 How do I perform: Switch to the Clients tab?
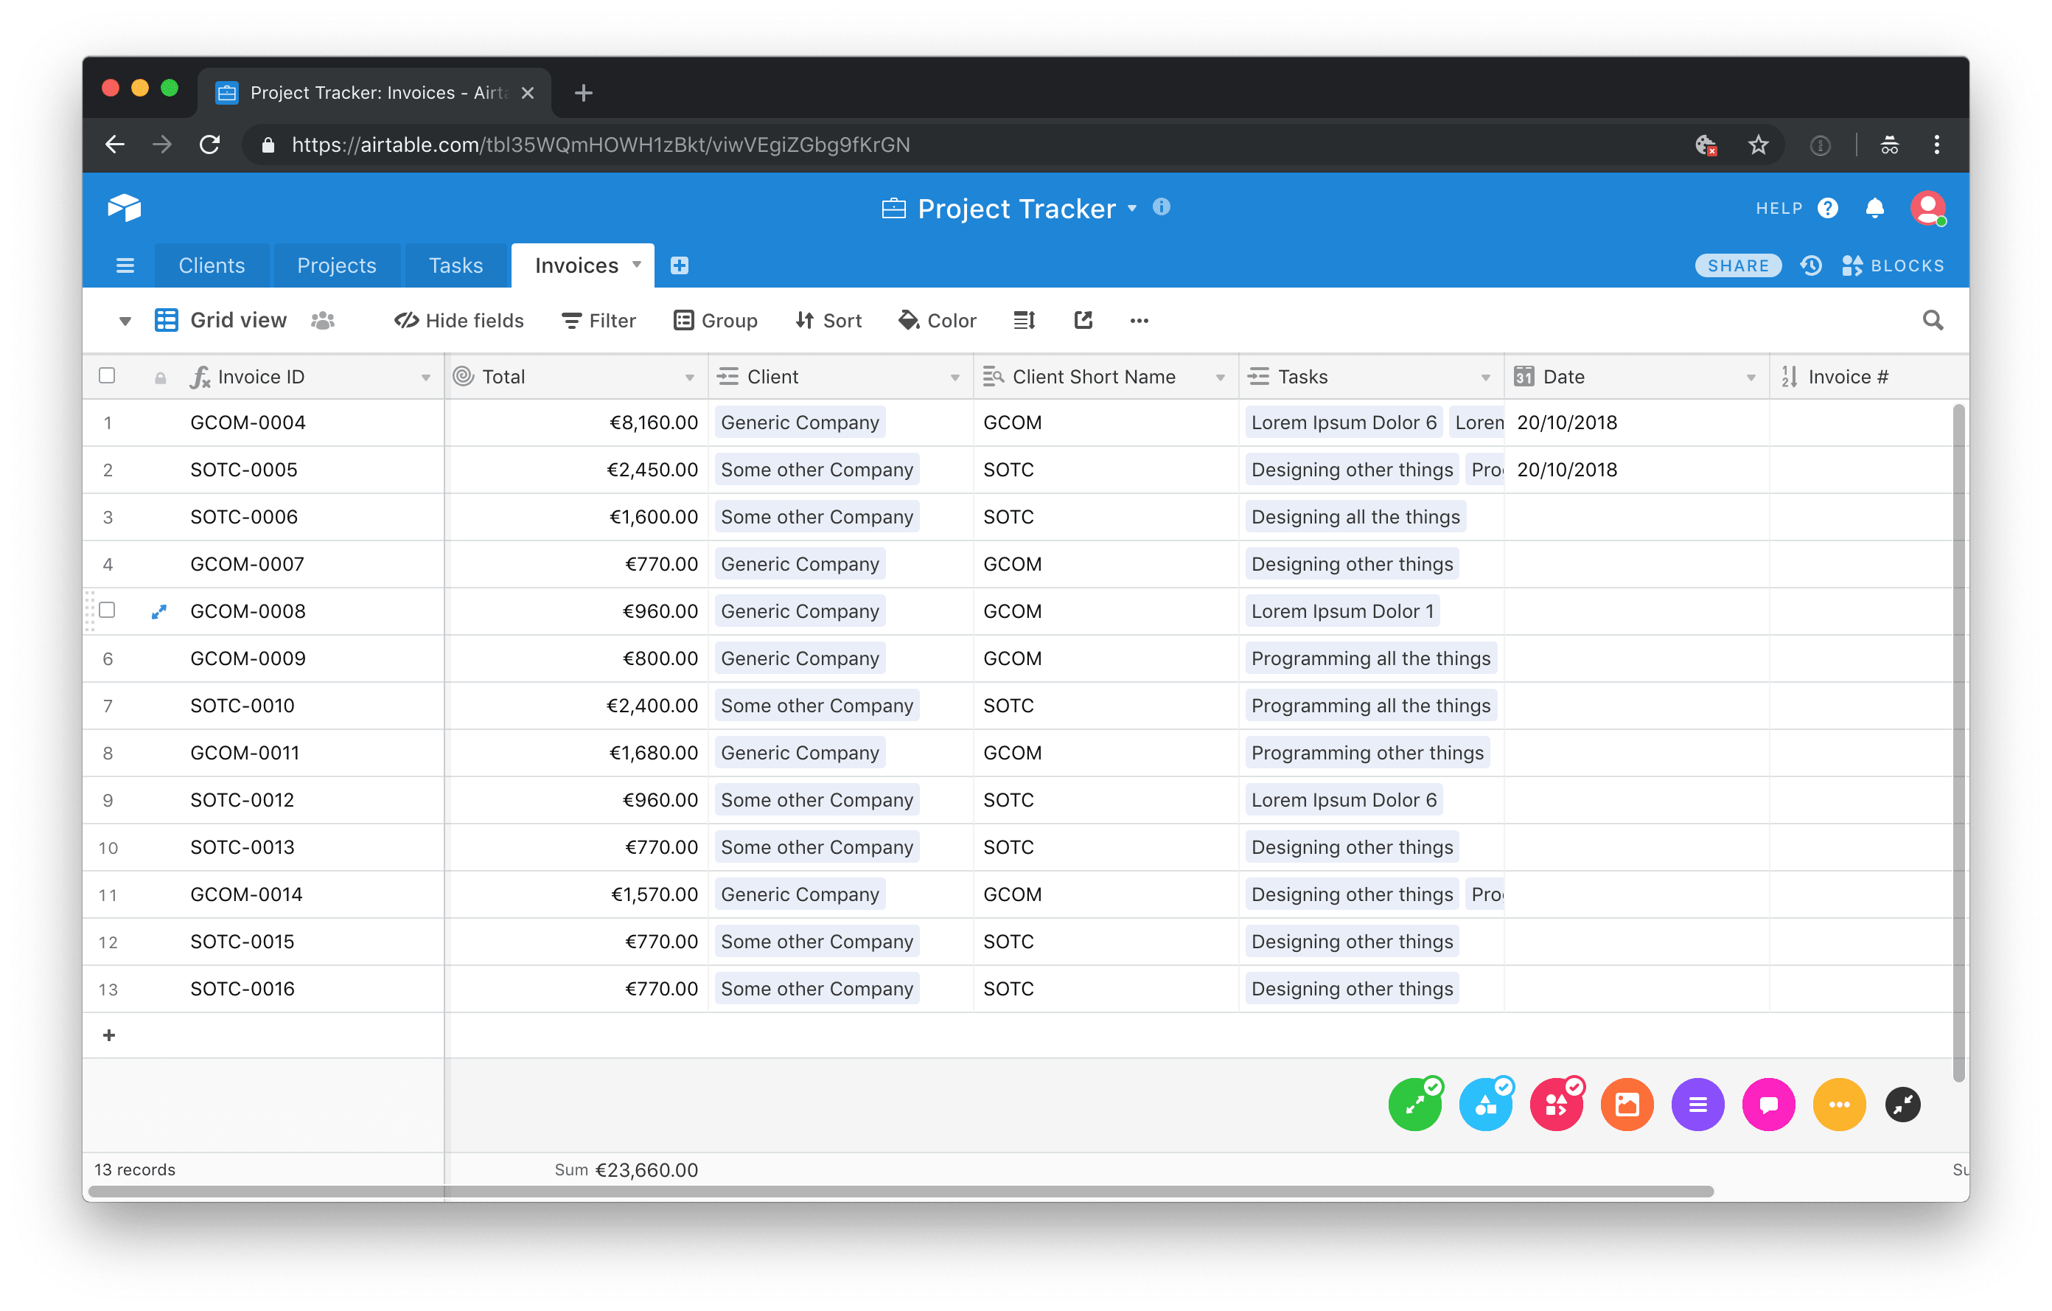pos(212,266)
